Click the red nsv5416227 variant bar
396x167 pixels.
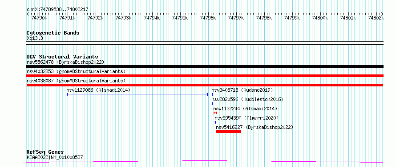229,132
